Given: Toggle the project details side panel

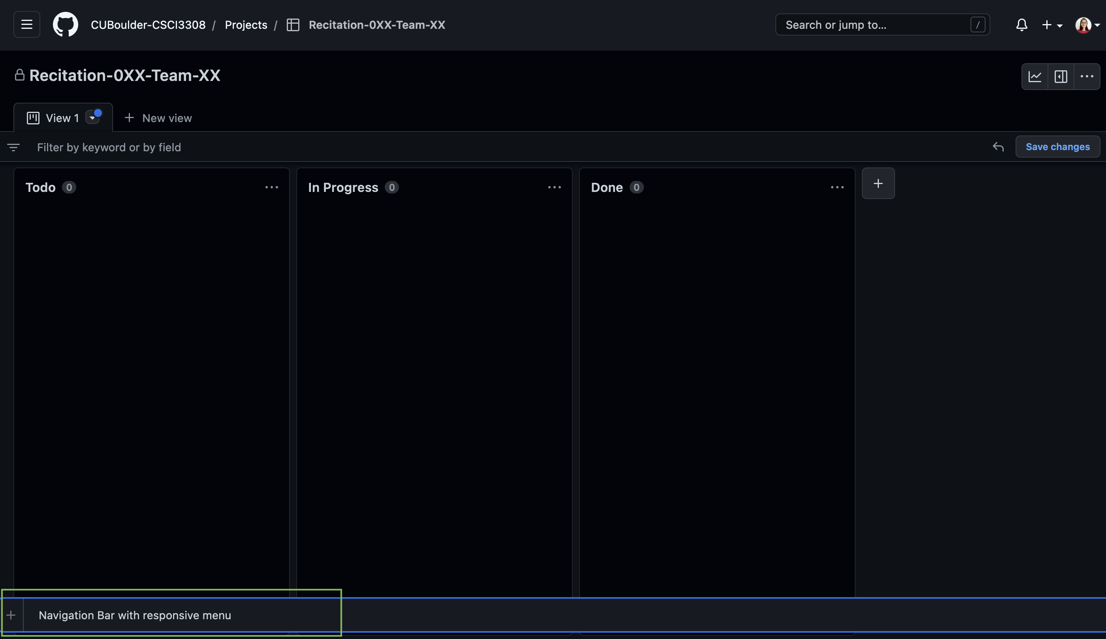Looking at the screenshot, I should [1060, 76].
